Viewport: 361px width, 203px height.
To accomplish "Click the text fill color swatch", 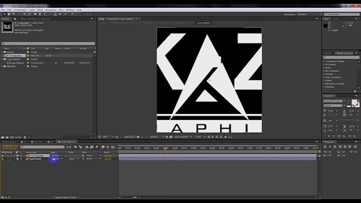I will pyautogui.click(x=354, y=102).
